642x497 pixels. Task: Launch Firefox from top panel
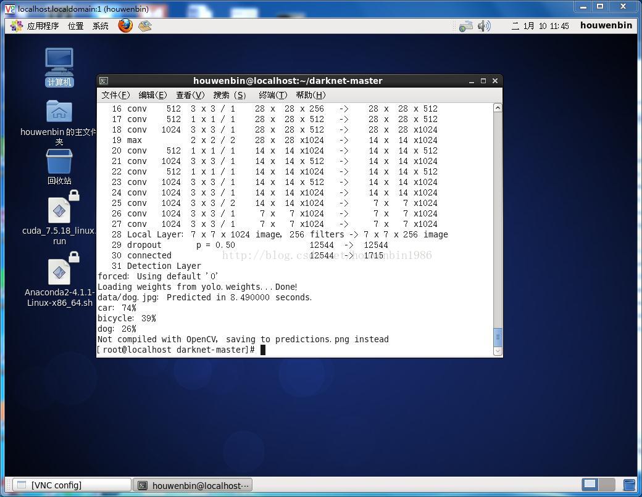(125, 25)
